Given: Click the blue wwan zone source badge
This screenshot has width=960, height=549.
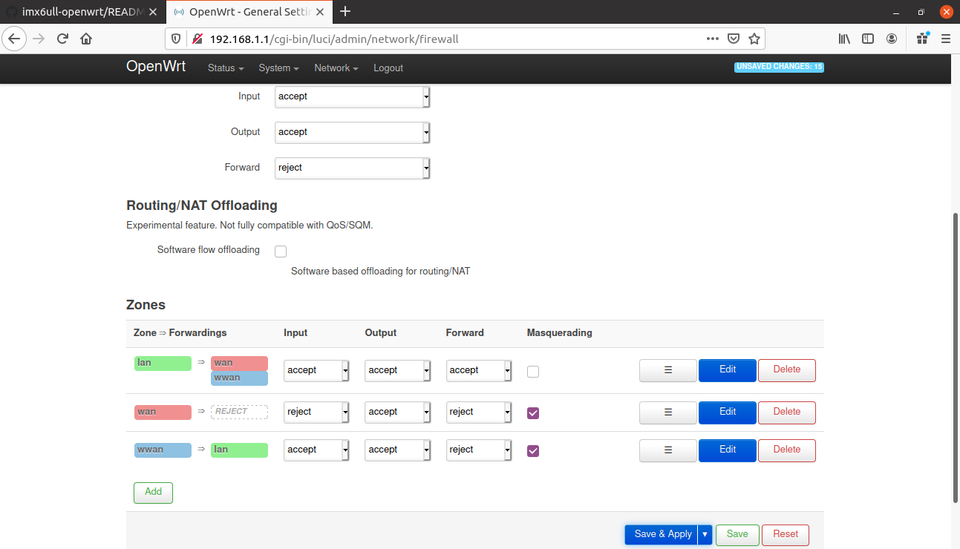Looking at the screenshot, I should (163, 450).
